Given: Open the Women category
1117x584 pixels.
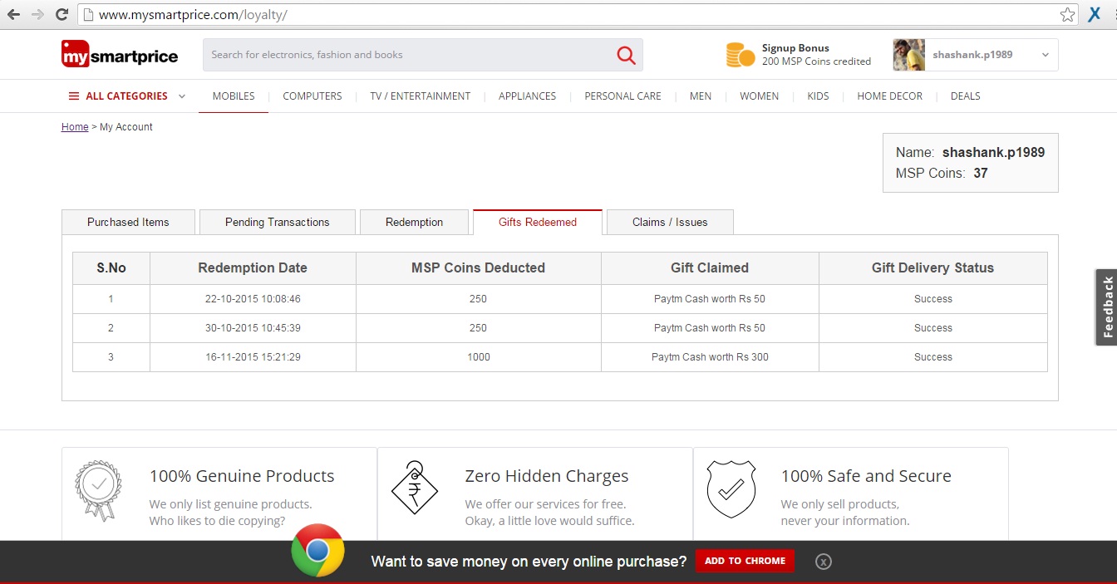Looking at the screenshot, I should pyautogui.click(x=760, y=96).
